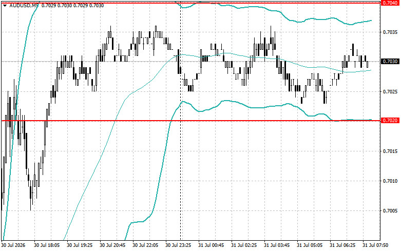Viewport: 401px width, 251px height.
Task: Click the 30 Jul 23:25 time label
Action: pyautogui.click(x=178, y=245)
